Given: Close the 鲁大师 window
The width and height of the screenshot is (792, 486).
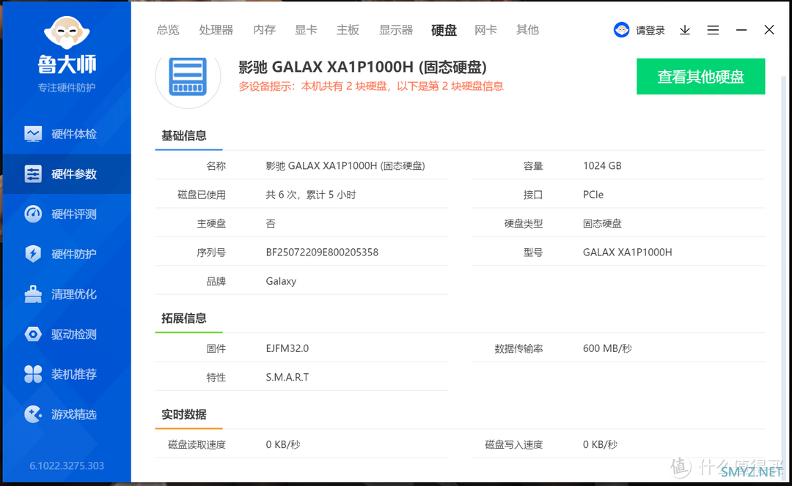Looking at the screenshot, I should click(769, 30).
